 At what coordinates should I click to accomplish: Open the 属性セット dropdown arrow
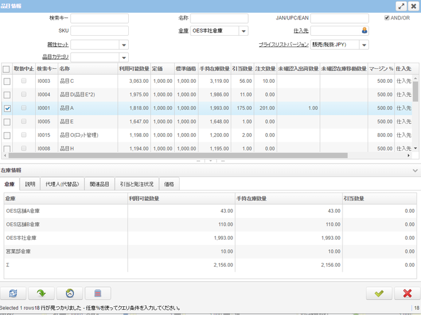[x=124, y=45]
